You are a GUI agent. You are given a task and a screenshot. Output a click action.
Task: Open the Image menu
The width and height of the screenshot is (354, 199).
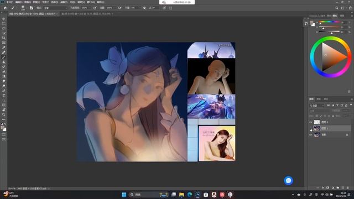point(27,2)
